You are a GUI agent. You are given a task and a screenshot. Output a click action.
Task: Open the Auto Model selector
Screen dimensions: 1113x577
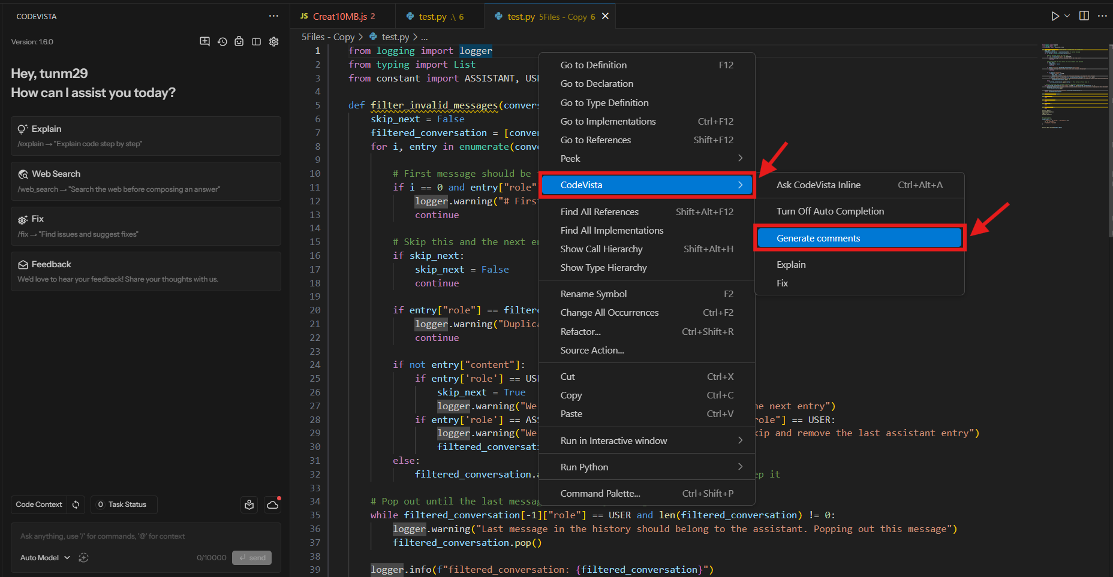coord(45,558)
